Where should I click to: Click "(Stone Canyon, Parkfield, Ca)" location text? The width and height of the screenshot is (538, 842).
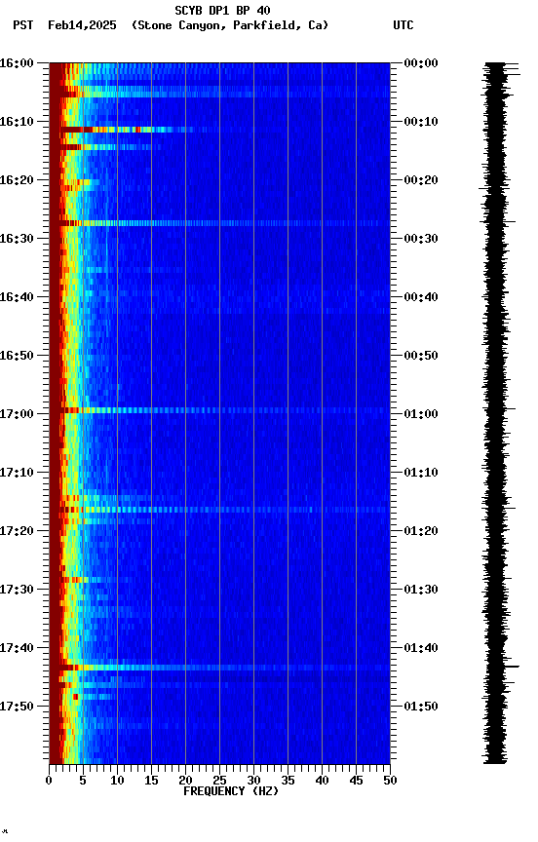[230, 25]
